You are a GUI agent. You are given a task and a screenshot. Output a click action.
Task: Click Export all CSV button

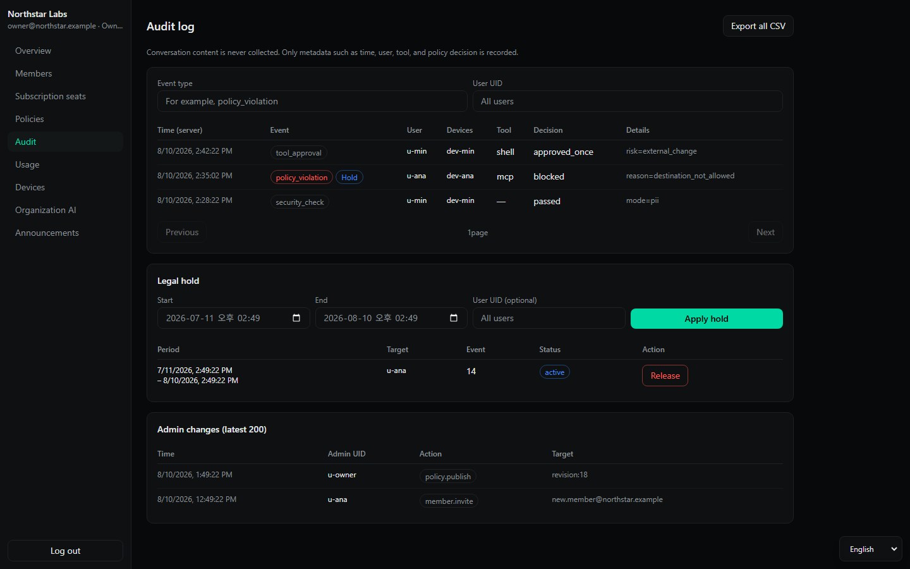758,26
